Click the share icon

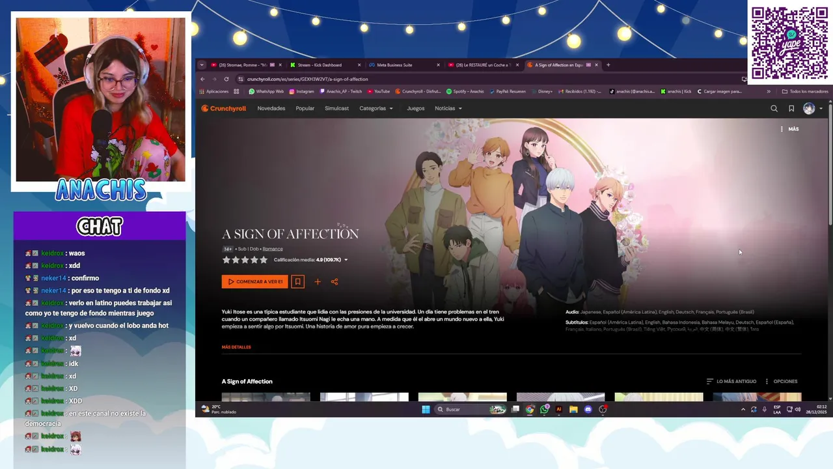[335, 281]
